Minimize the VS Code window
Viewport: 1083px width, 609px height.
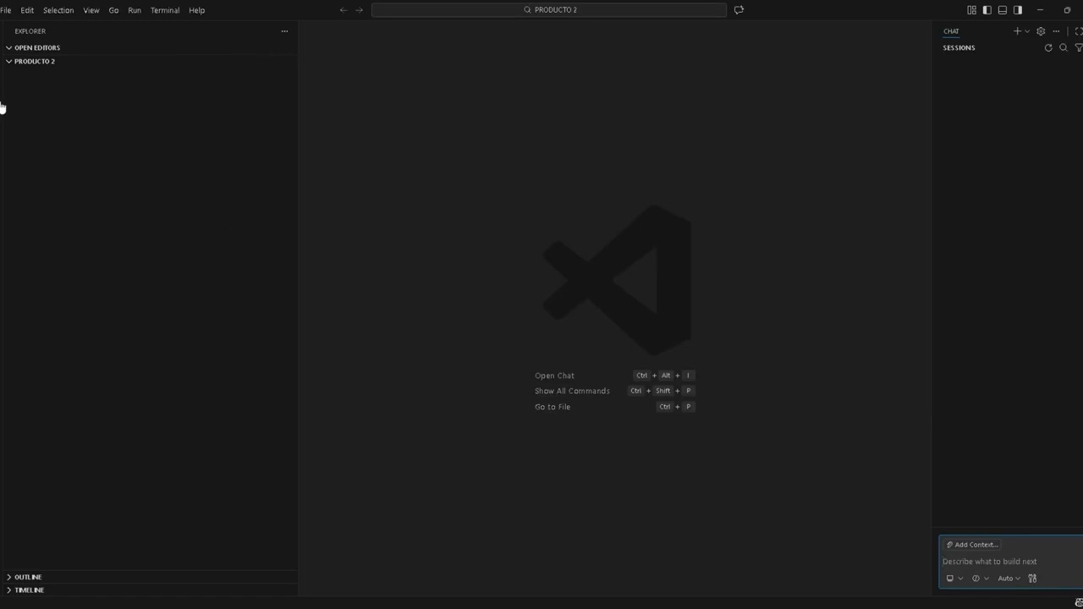(1040, 10)
